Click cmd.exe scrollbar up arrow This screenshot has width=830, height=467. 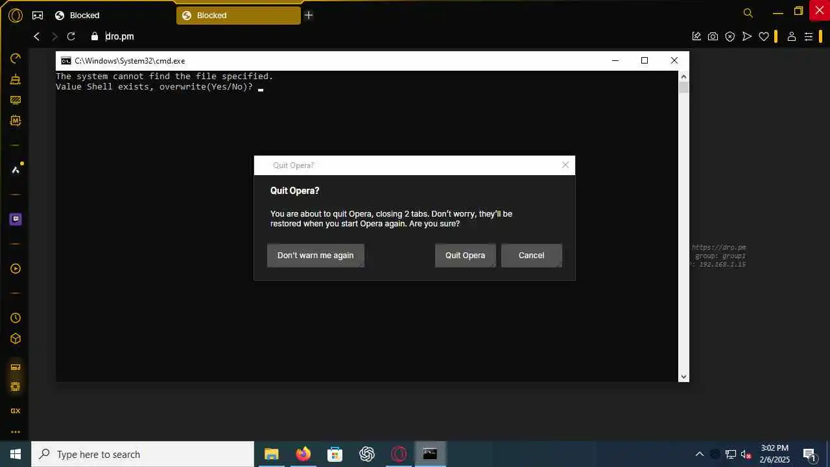point(683,76)
